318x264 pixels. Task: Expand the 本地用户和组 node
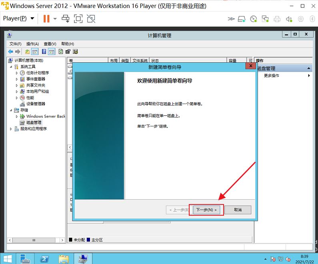coord(17,91)
